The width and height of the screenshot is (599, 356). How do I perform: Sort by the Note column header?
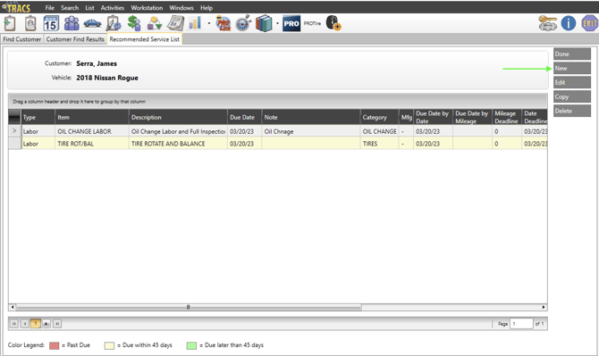pos(311,118)
